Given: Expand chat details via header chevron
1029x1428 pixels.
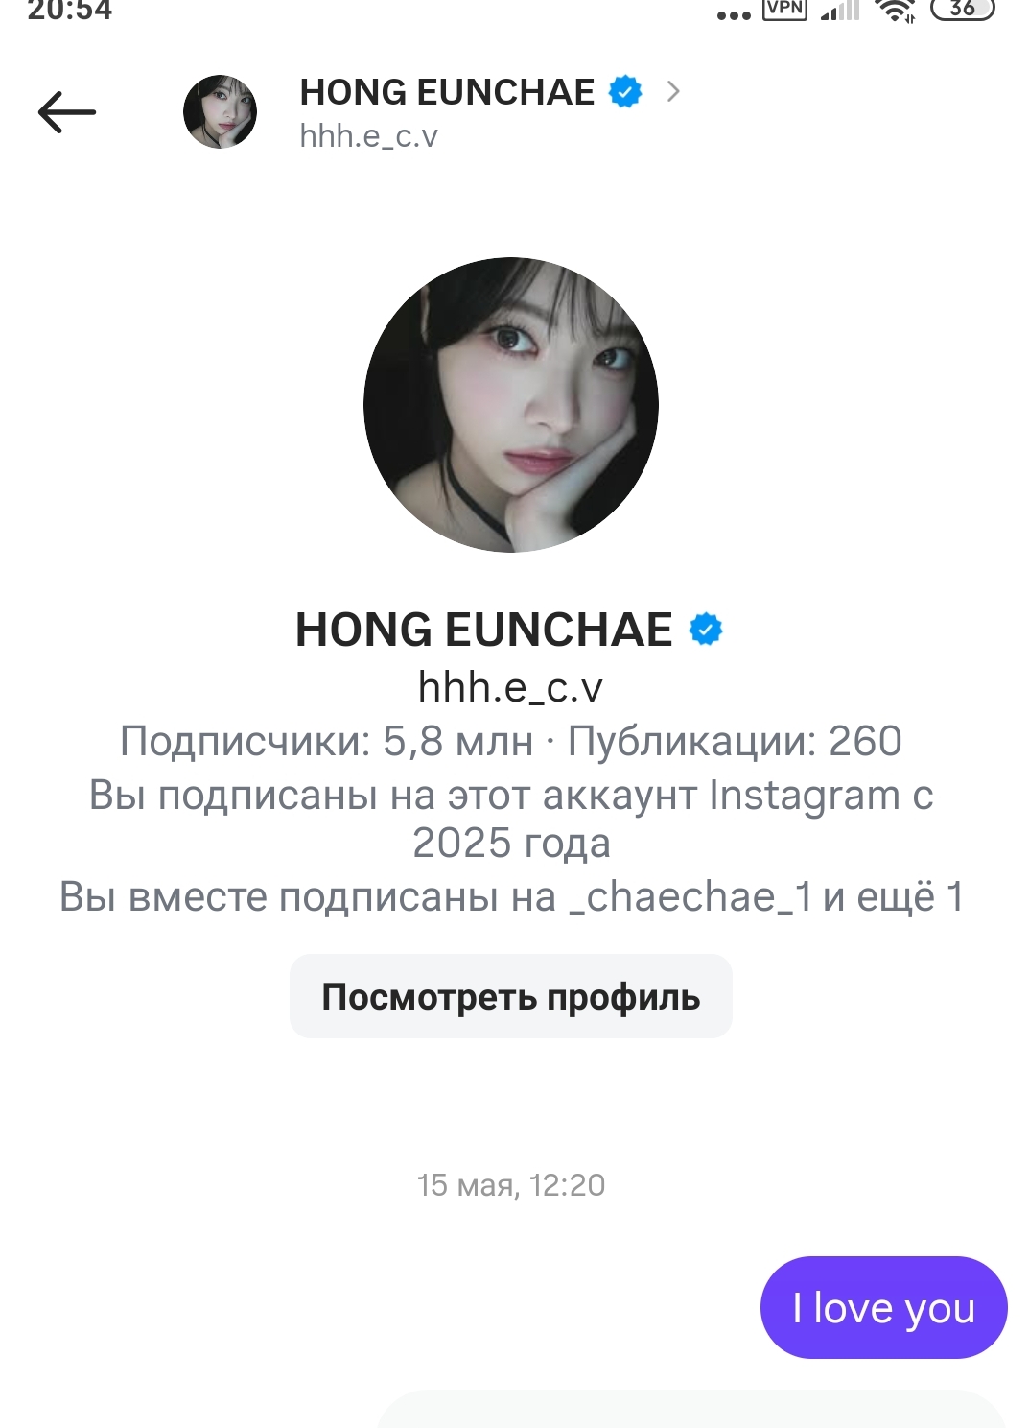Looking at the screenshot, I should click(673, 92).
